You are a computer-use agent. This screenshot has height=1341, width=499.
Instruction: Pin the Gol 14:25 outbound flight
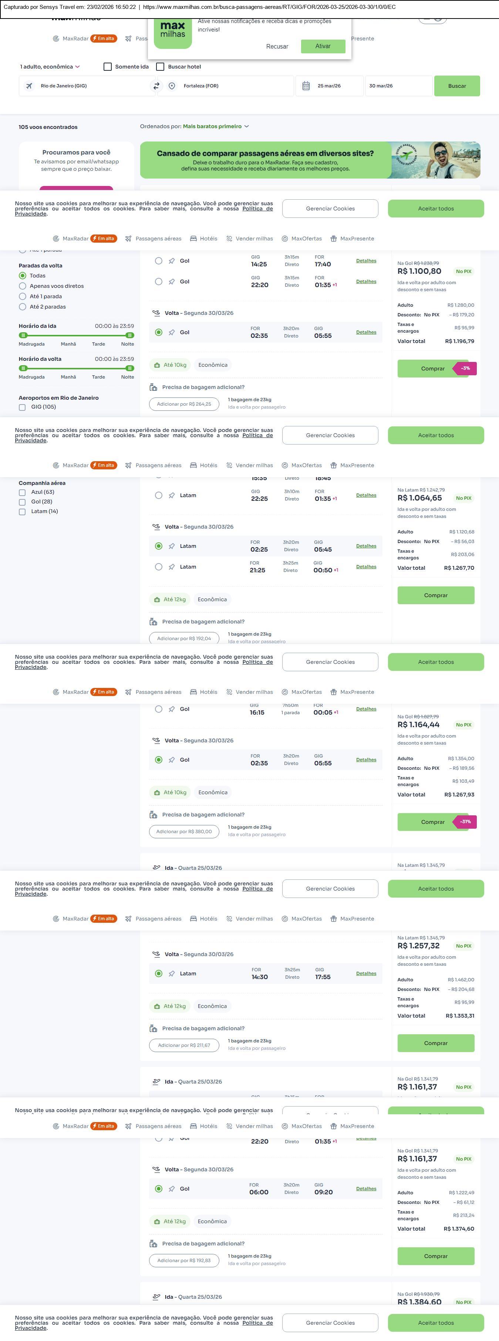[x=172, y=261]
